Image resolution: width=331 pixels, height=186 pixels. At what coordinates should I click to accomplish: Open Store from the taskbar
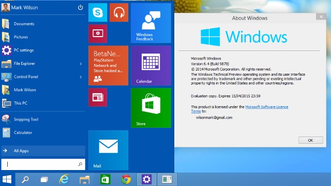[105, 179]
